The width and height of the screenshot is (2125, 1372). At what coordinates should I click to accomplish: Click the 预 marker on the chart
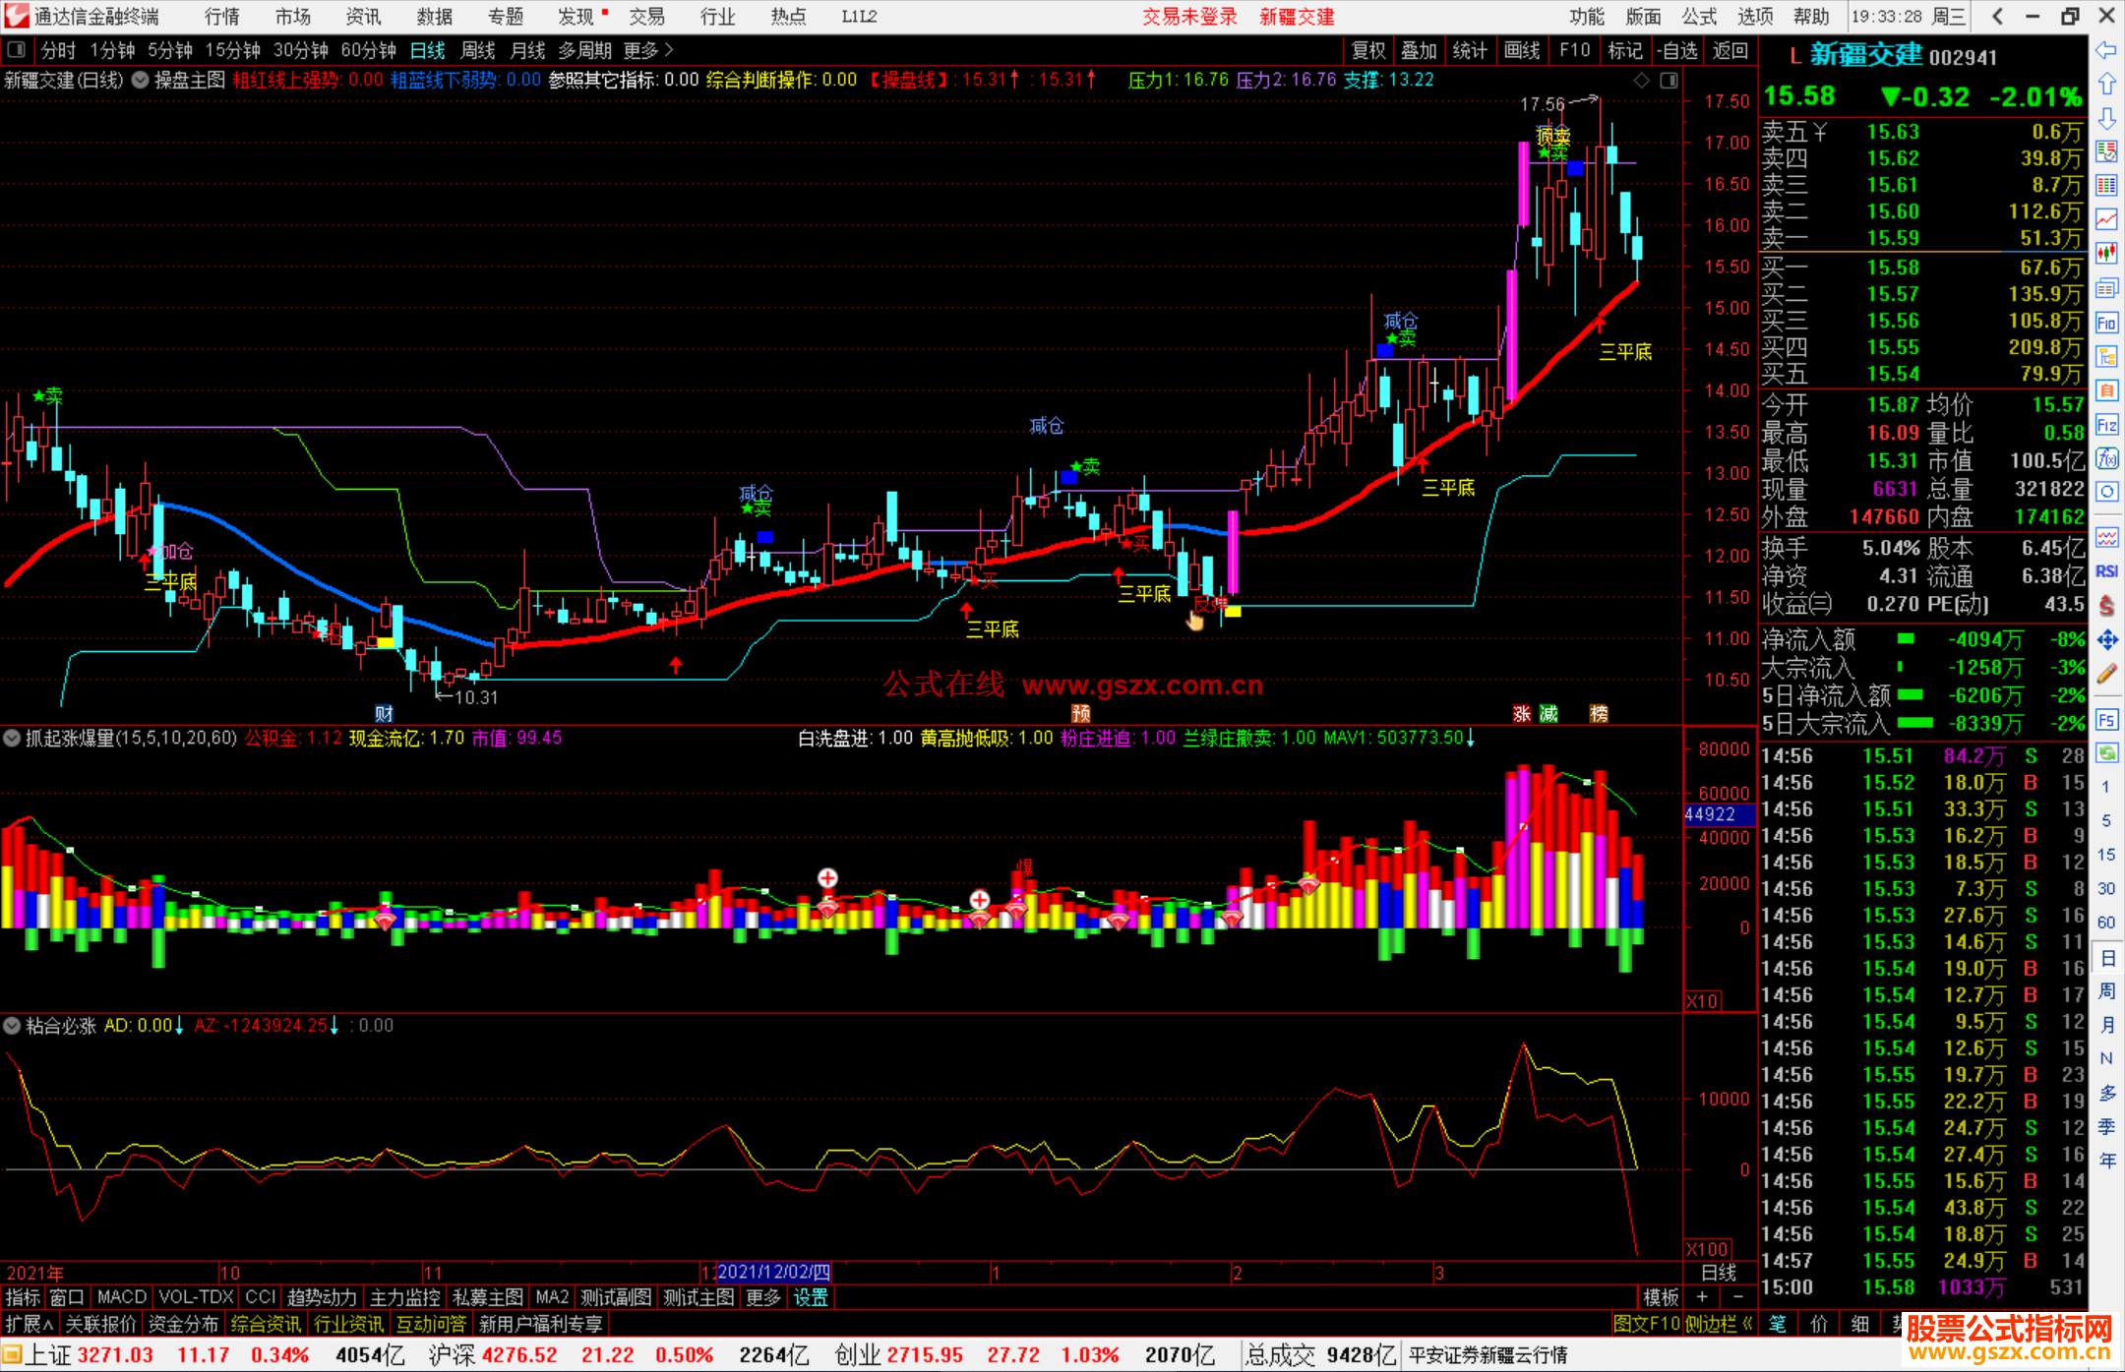1081,714
